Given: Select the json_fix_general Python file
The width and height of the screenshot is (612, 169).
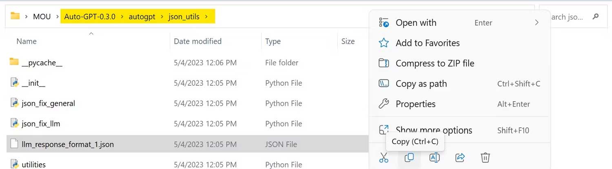Looking at the screenshot, I should 48,103.
